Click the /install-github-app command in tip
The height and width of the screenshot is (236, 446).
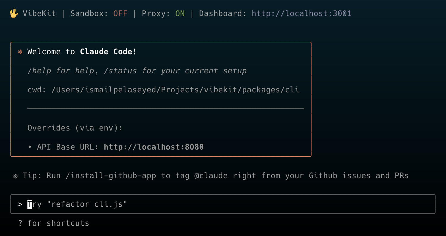point(111,176)
